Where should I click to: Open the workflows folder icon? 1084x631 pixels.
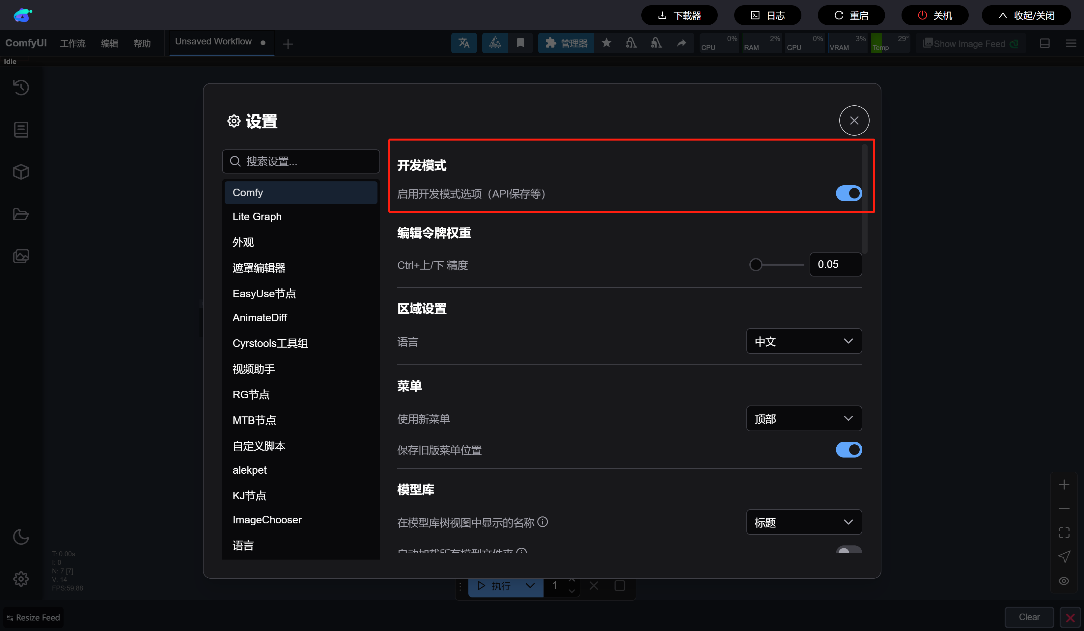(x=21, y=214)
